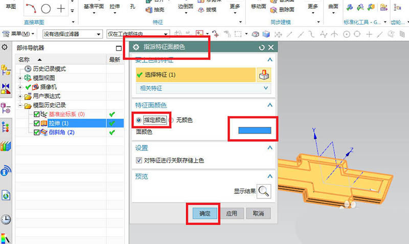Viewport: 409px width, 244px height.
Task: Click the 孔 hole ribbon button
Action: tap(132, 7)
